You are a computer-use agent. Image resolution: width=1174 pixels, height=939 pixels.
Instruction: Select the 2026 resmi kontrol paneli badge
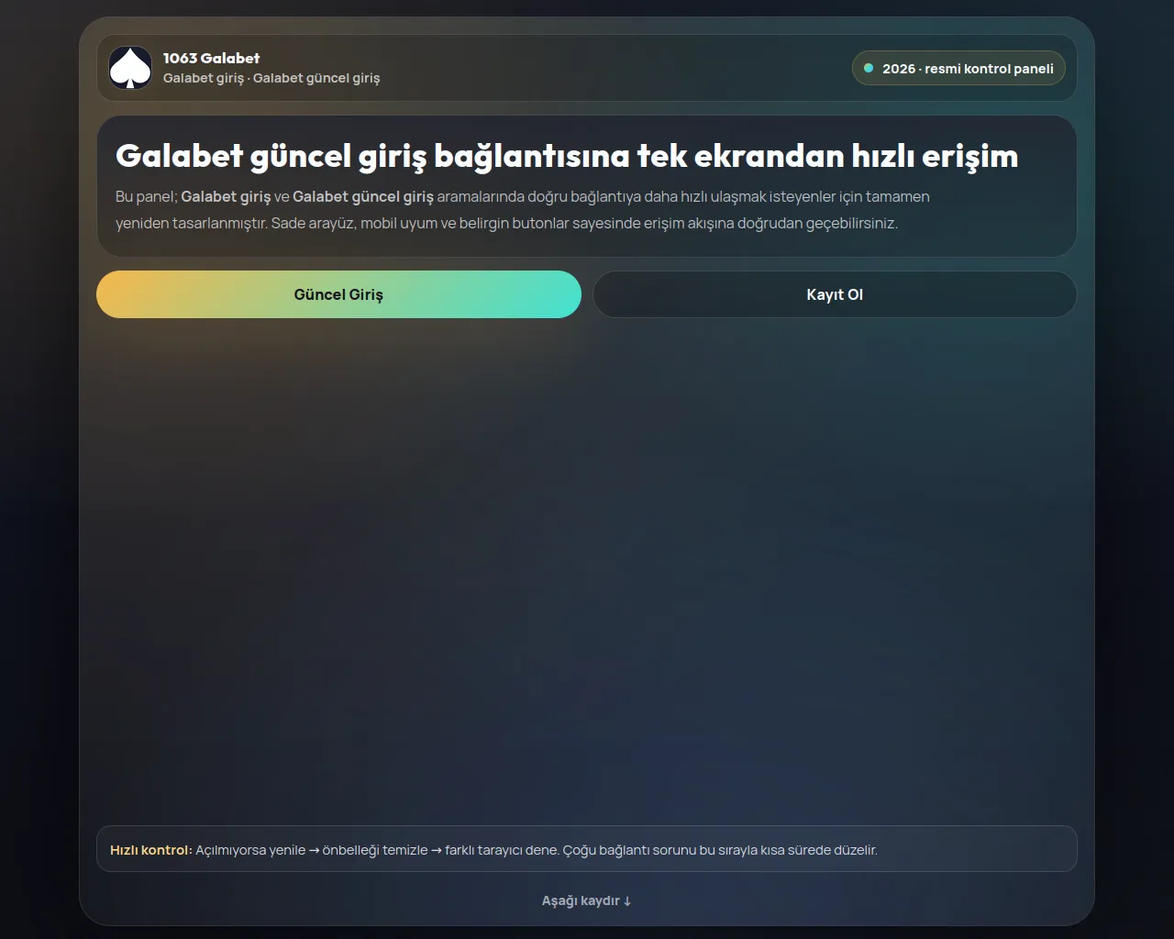pyautogui.click(x=958, y=69)
